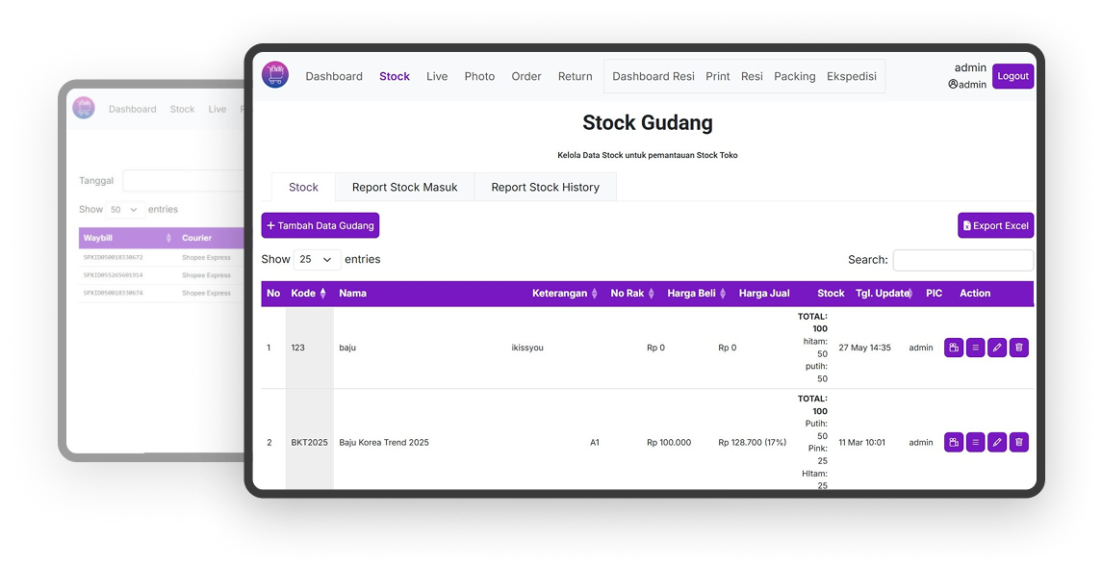The width and height of the screenshot is (1102, 569).
Task: Click the Tambah Data Gudang button
Action: coord(320,224)
